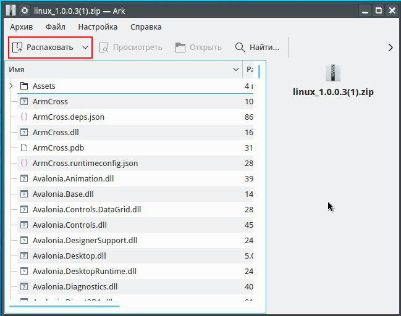401x316 pixels.
Task: Click the horizontal scrollbar of file list
Action: tap(64, 306)
